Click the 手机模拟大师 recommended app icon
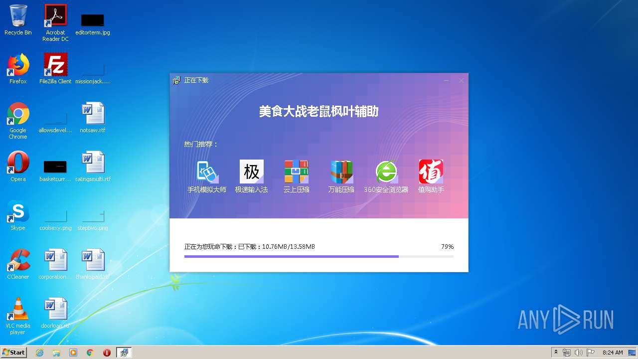Image resolution: width=638 pixels, height=359 pixels. click(x=206, y=172)
